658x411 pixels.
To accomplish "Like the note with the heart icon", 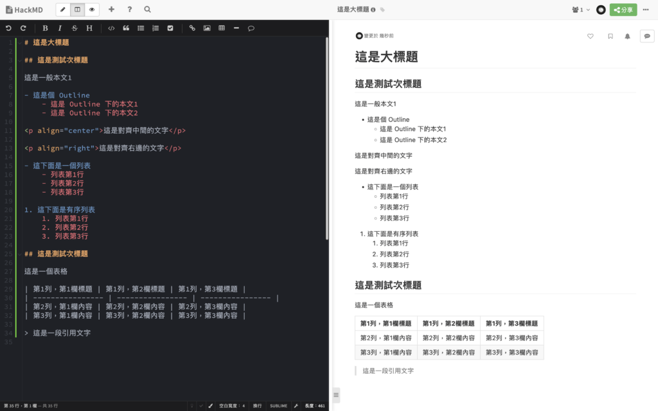I will pos(591,37).
